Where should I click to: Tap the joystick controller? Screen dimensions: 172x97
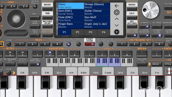point(16,19)
